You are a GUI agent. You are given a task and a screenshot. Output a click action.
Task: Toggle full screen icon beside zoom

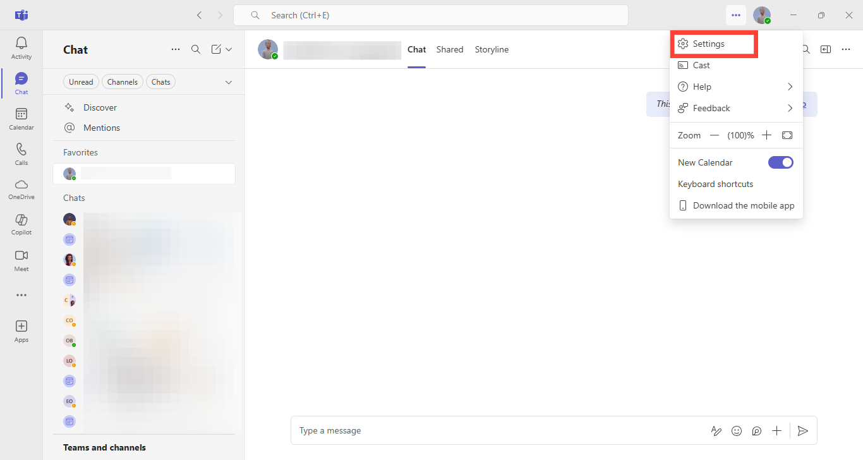click(x=787, y=135)
